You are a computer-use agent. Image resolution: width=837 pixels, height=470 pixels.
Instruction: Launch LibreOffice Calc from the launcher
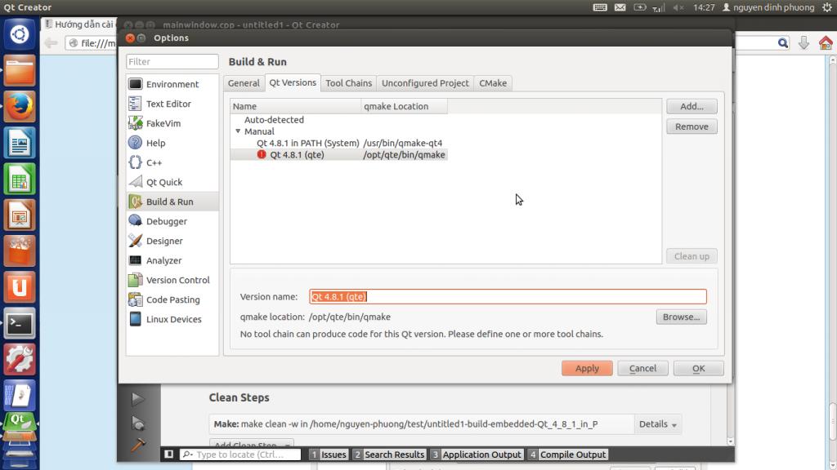coord(20,179)
